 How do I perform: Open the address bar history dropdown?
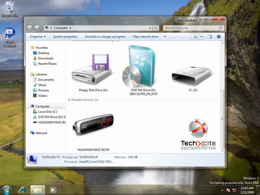click(x=150, y=28)
